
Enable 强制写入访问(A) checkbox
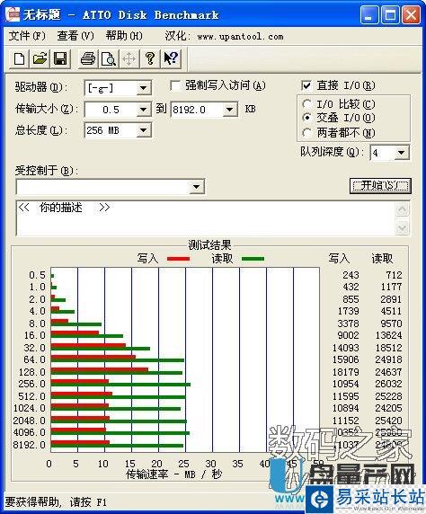[x=175, y=86]
